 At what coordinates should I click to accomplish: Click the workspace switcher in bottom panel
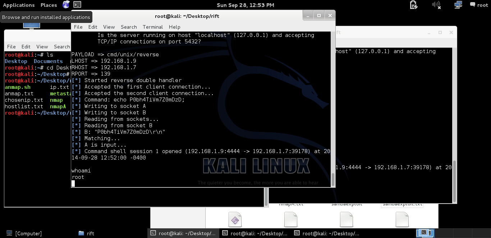click(x=425, y=233)
